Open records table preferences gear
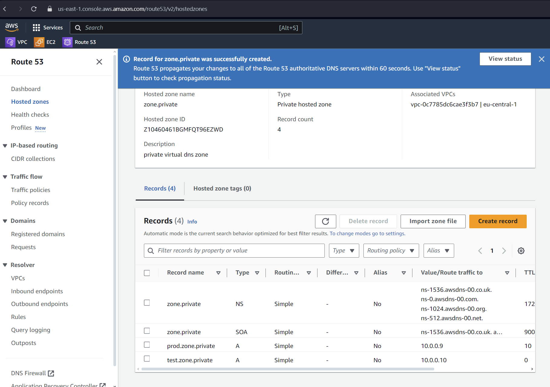 click(x=521, y=251)
